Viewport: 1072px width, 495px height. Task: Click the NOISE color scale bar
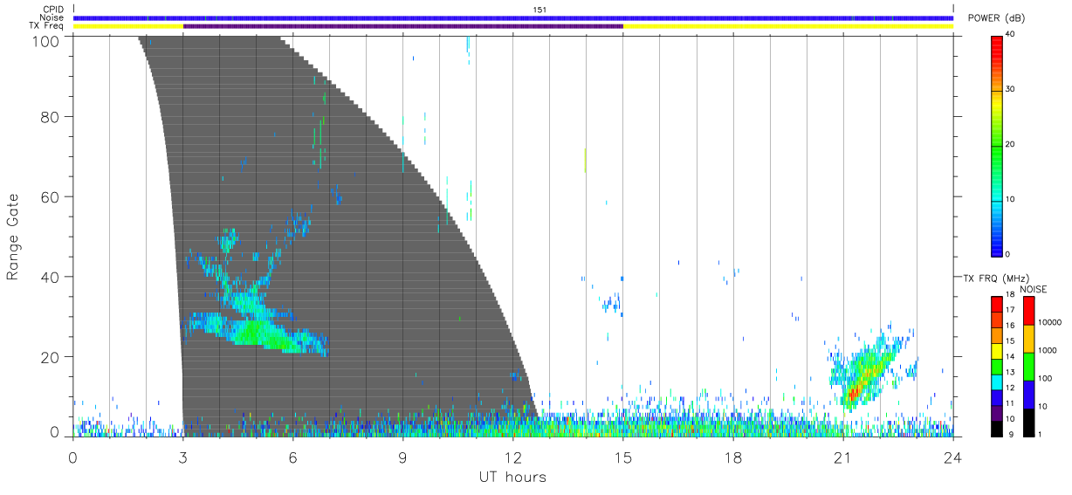pyautogui.click(x=1027, y=365)
